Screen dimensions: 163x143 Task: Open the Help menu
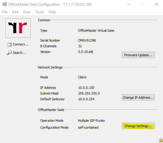[52, 12]
